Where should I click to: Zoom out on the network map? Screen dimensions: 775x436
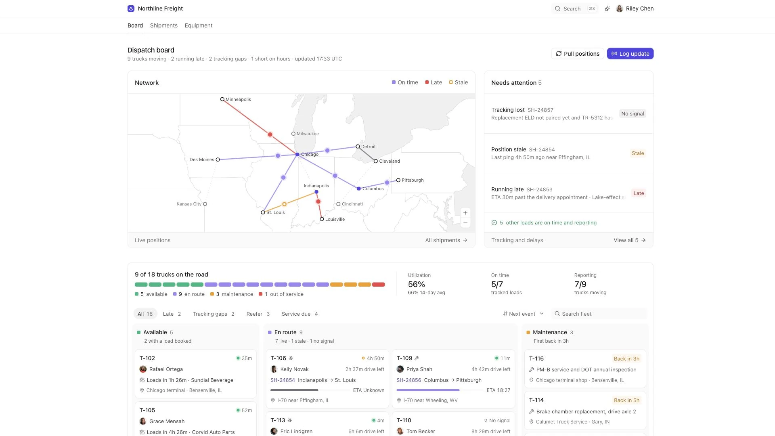[465, 223]
